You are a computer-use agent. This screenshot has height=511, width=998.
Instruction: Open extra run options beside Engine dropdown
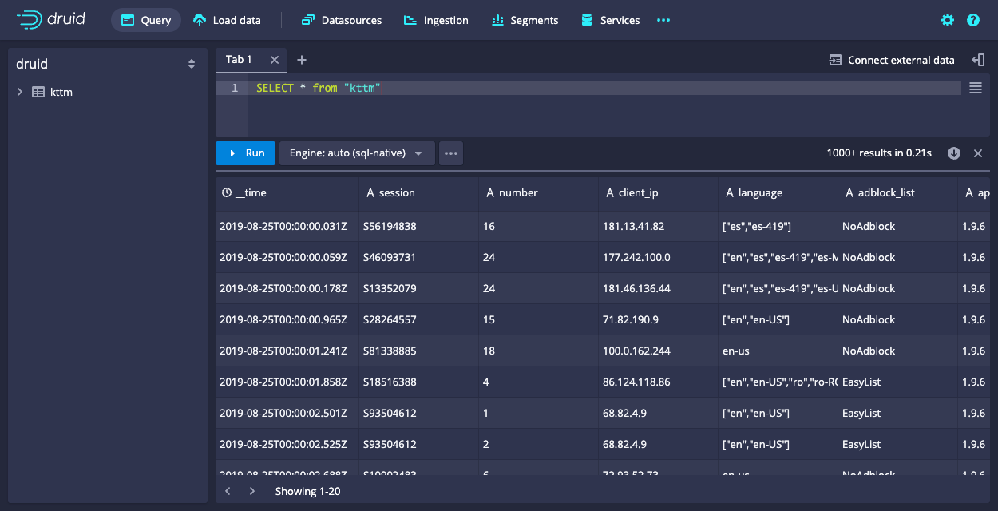pos(451,153)
